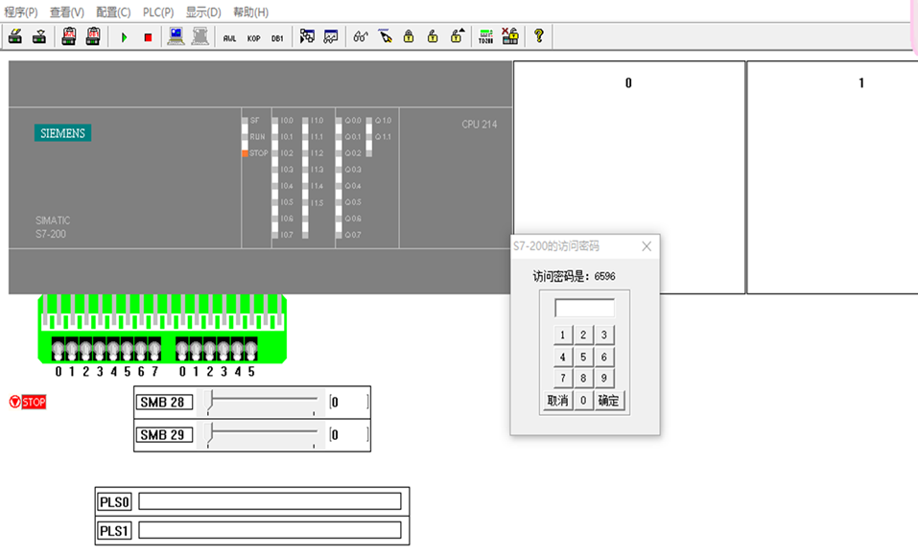Screen dimensions: 918x555
Task: Click the red STOP square in toolbar
Action: tap(148, 37)
